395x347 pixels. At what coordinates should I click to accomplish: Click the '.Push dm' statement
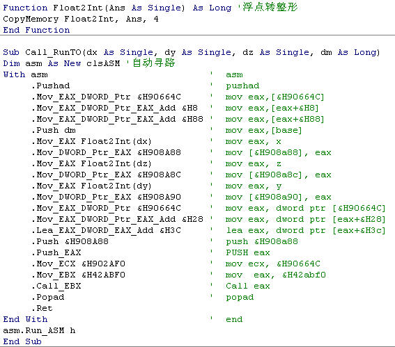[x=54, y=130]
